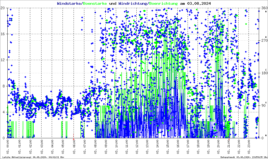The height and width of the screenshot is (159, 268).
Task: Click the left axis value 16
Action: (x=3, y=34)
